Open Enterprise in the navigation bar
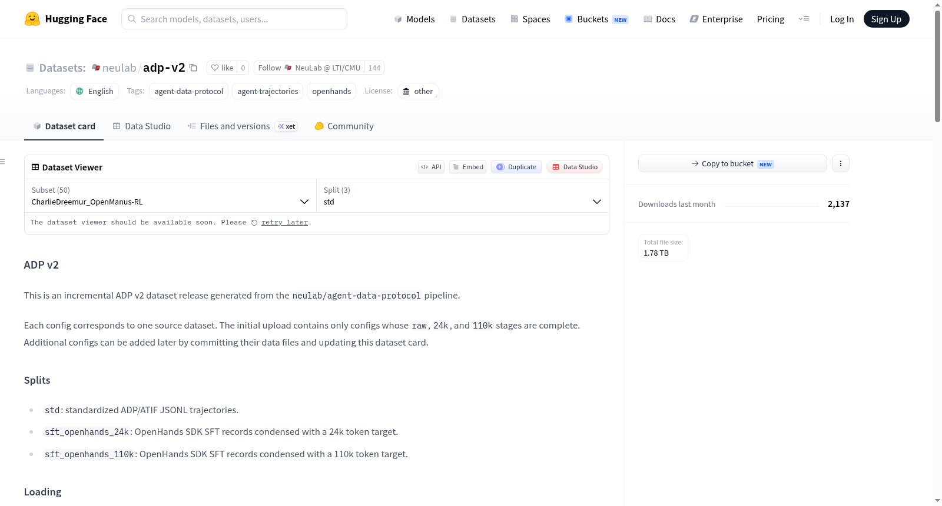Image resolution: width=942 pixels, height=506 pixels. [716, 19]
